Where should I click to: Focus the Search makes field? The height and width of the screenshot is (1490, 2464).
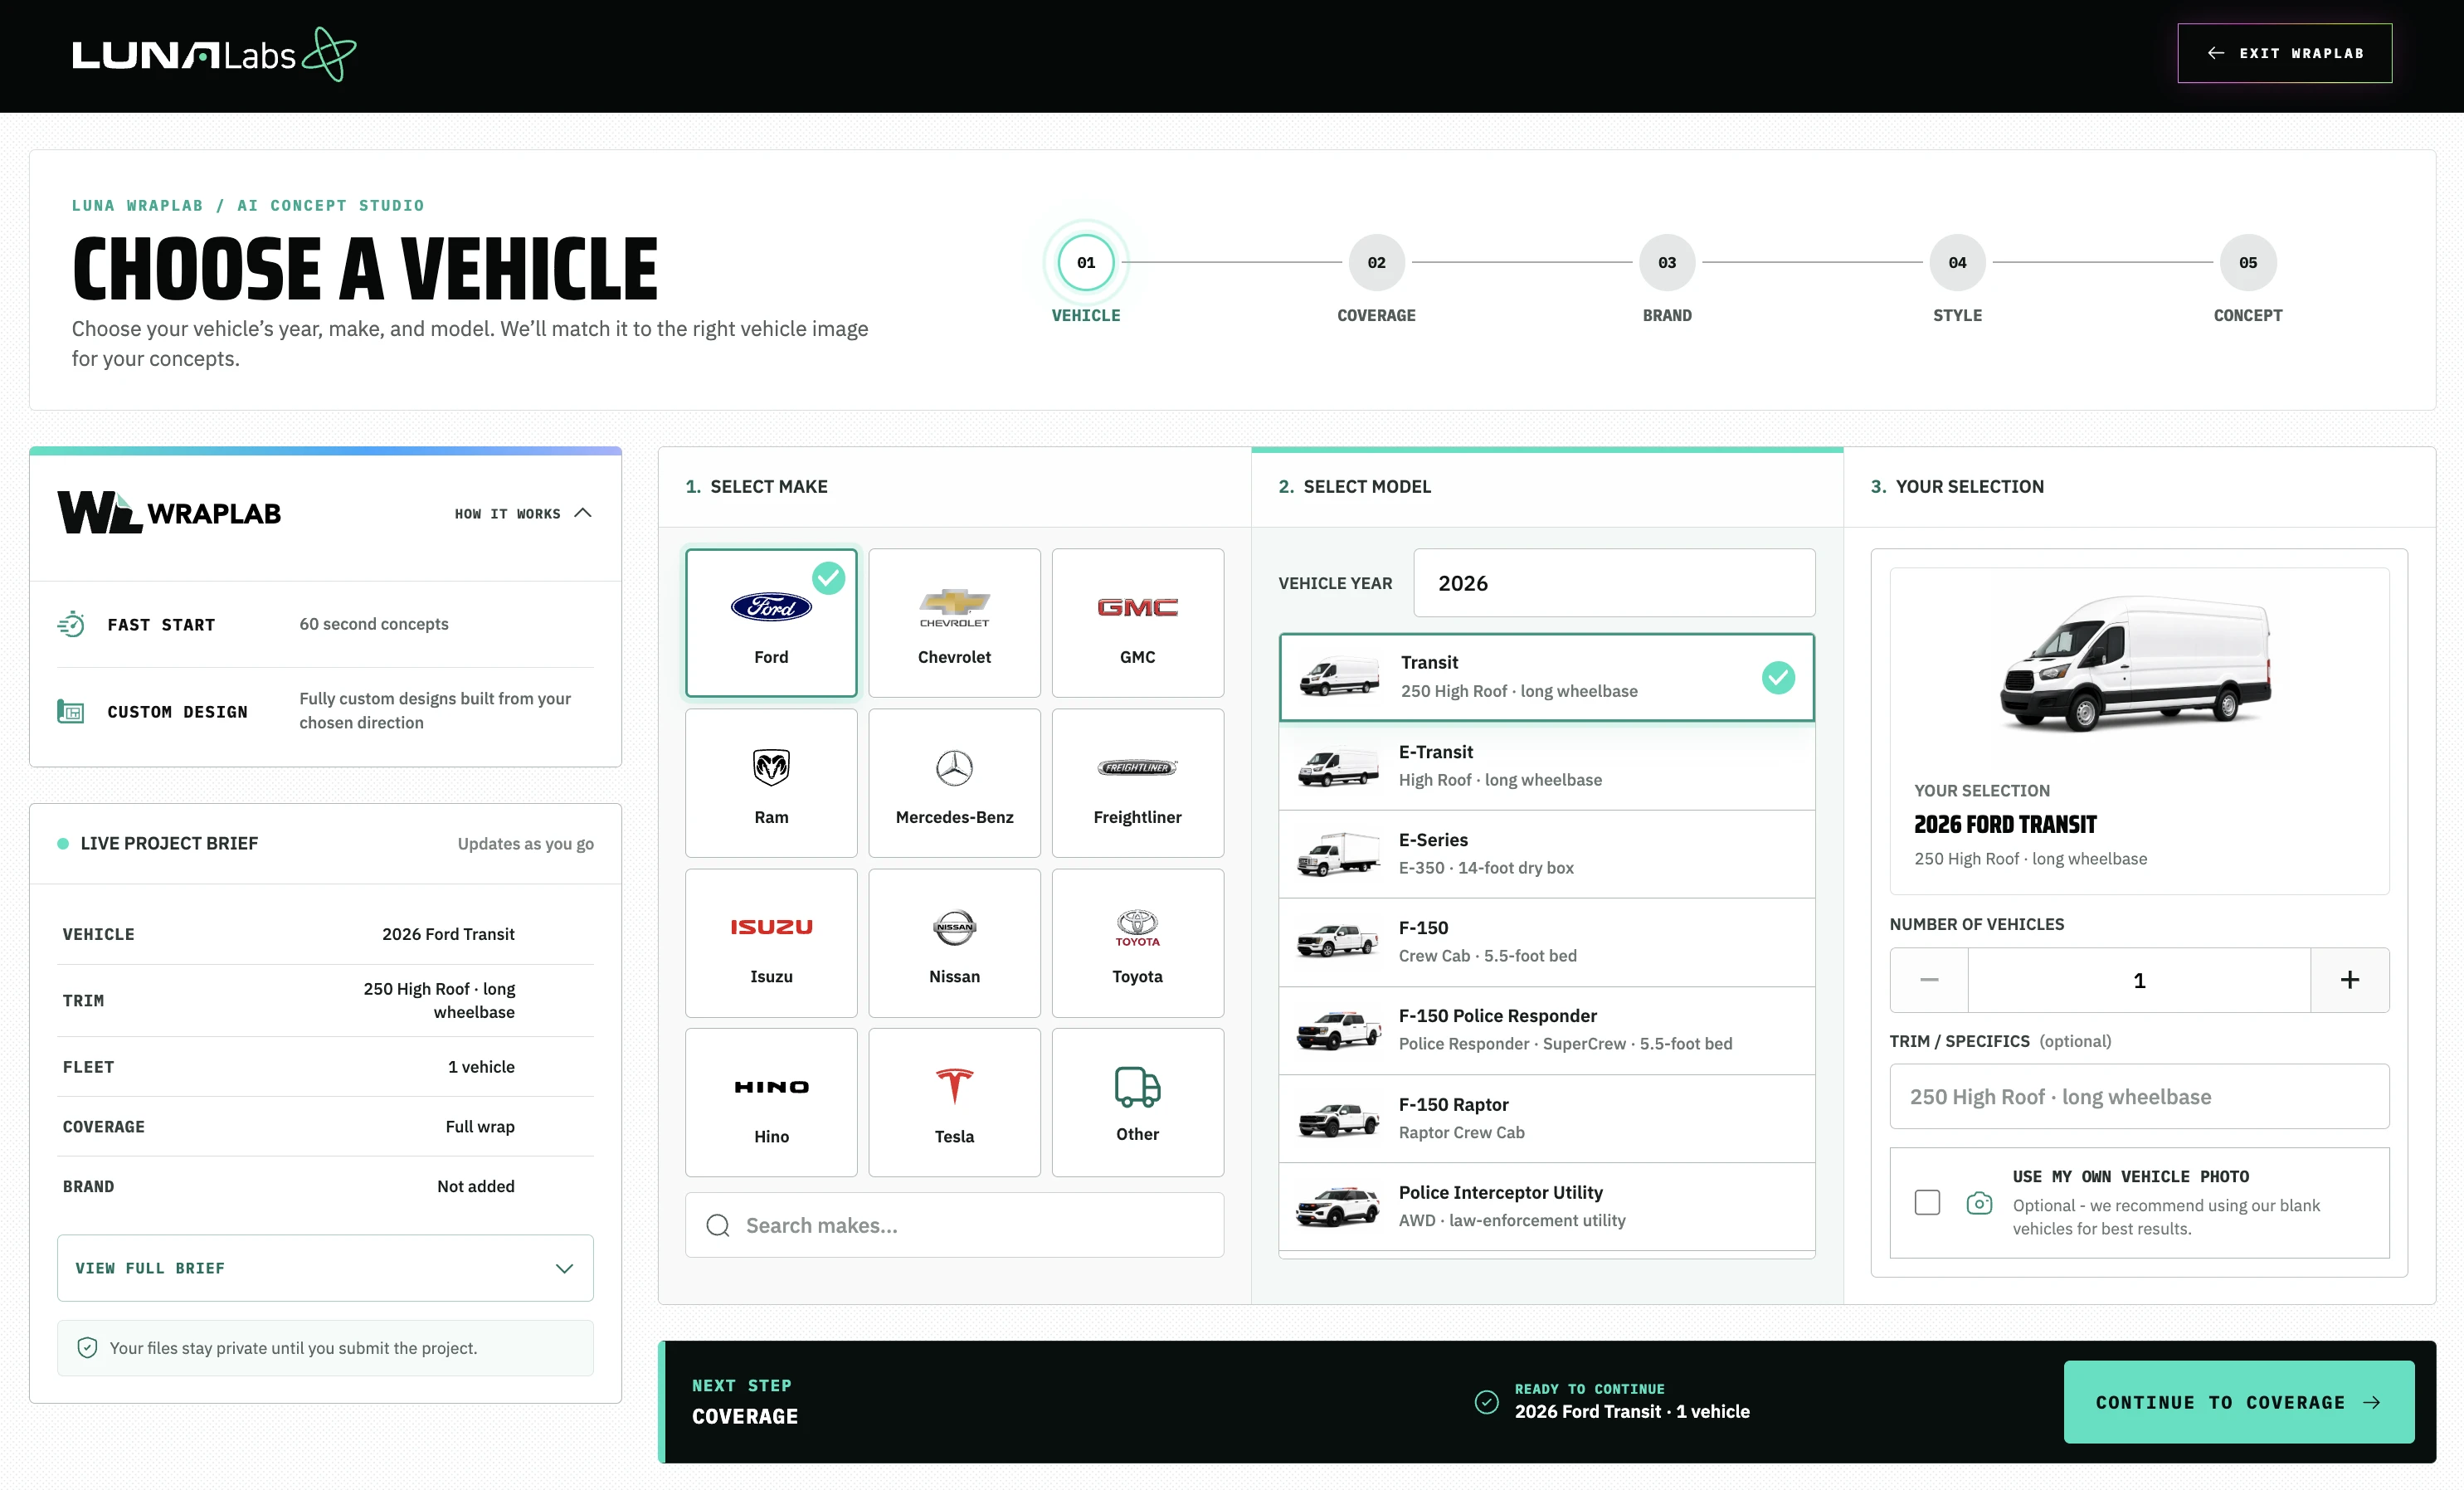[954, 1225]
